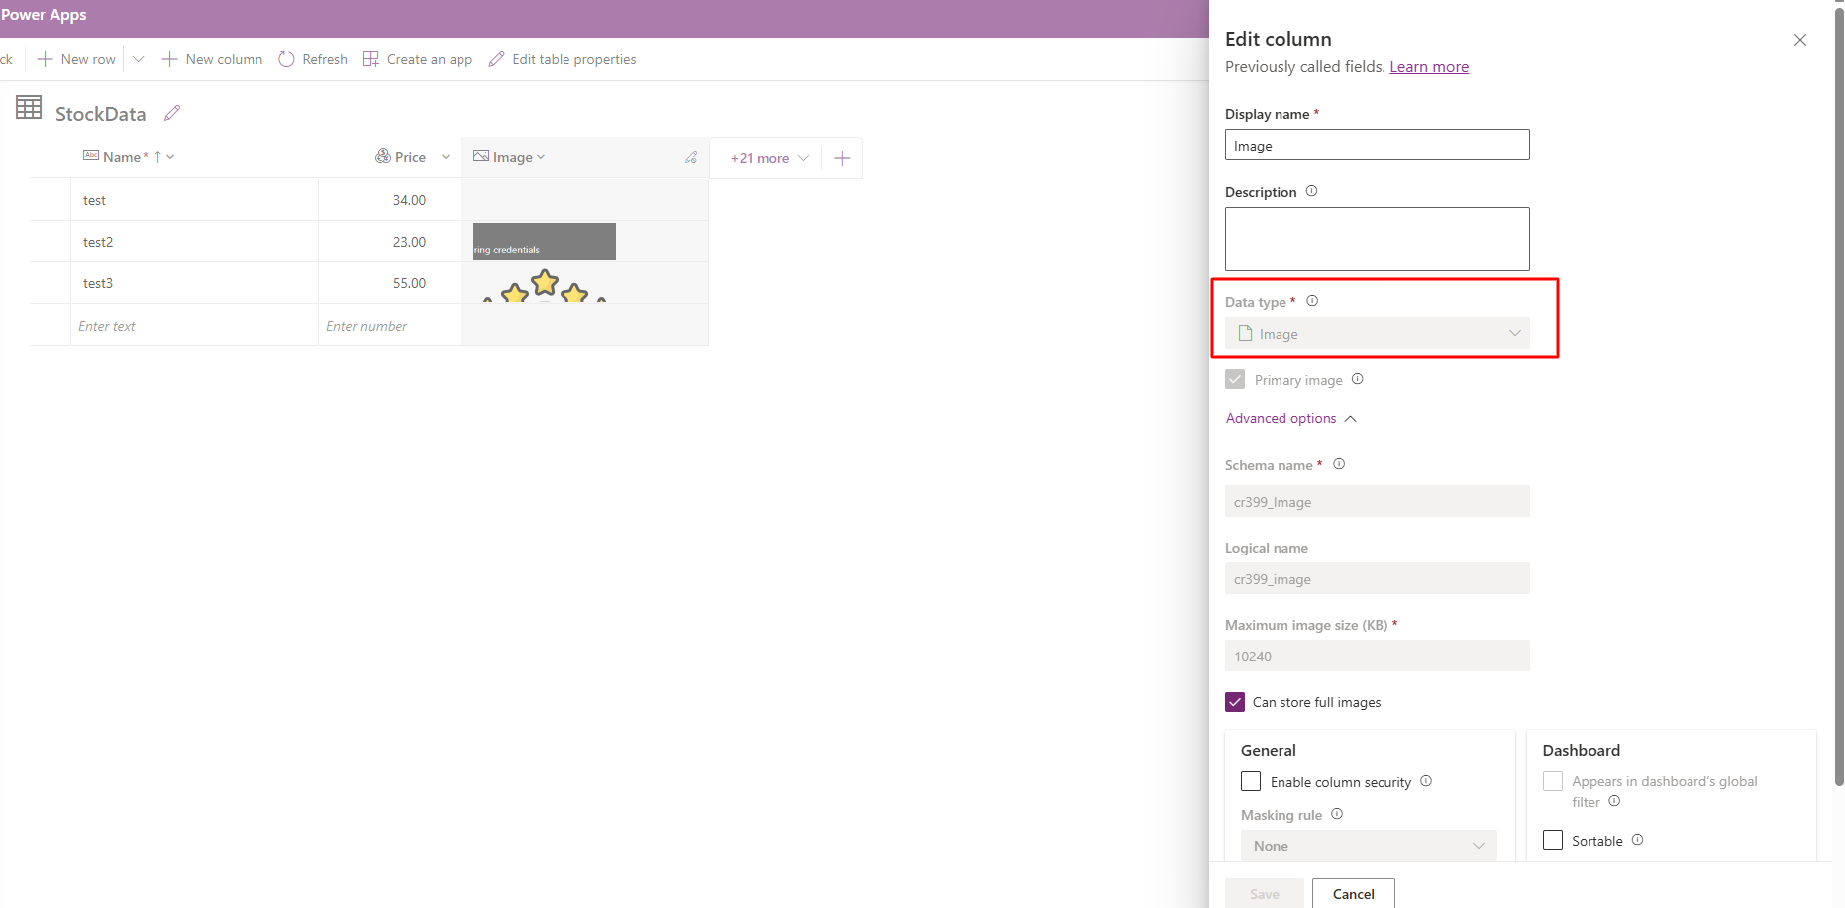Open the Image column header menu
Viewport: 1845px width, 908px height.
[510, 157]
